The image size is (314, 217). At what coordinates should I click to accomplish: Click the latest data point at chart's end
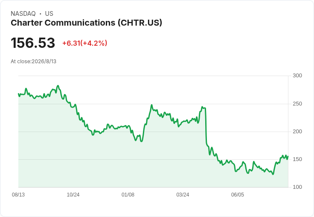288,156
